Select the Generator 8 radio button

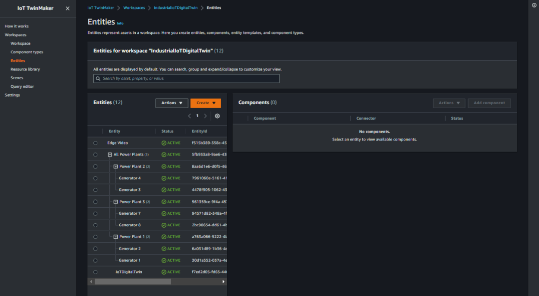click(x=95, y=225)
